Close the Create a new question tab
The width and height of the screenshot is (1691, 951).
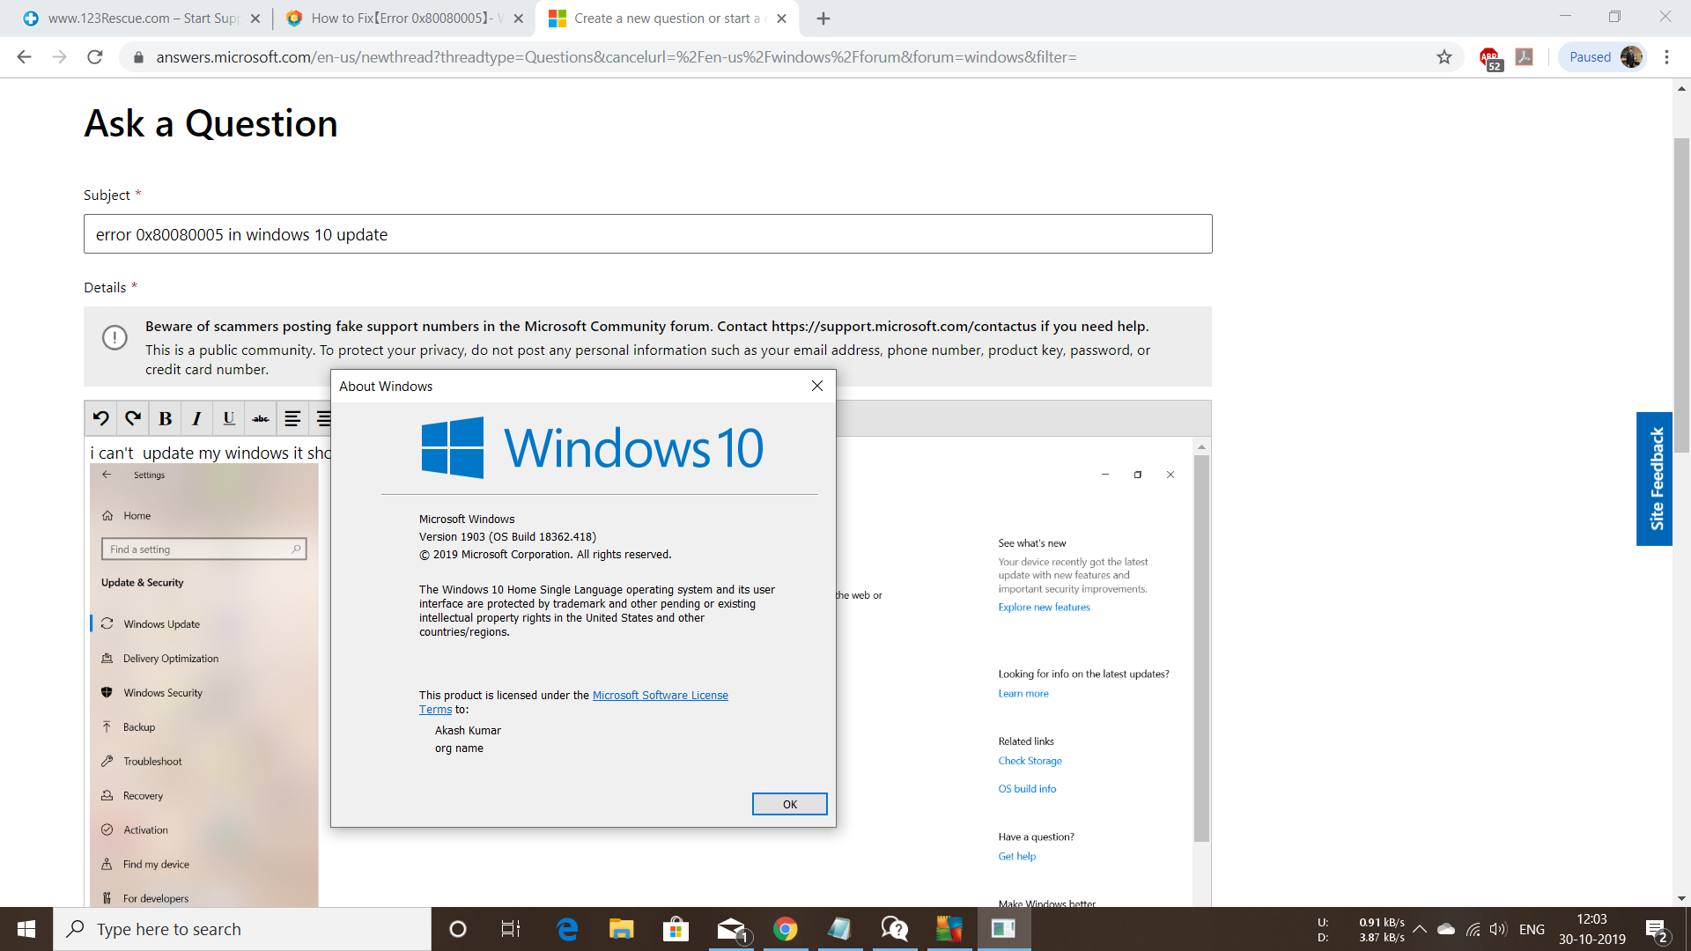point(781,18)
